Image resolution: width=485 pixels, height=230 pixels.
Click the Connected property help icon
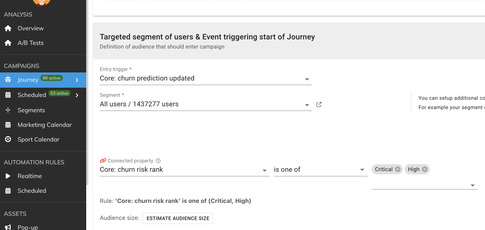(158, 161)
